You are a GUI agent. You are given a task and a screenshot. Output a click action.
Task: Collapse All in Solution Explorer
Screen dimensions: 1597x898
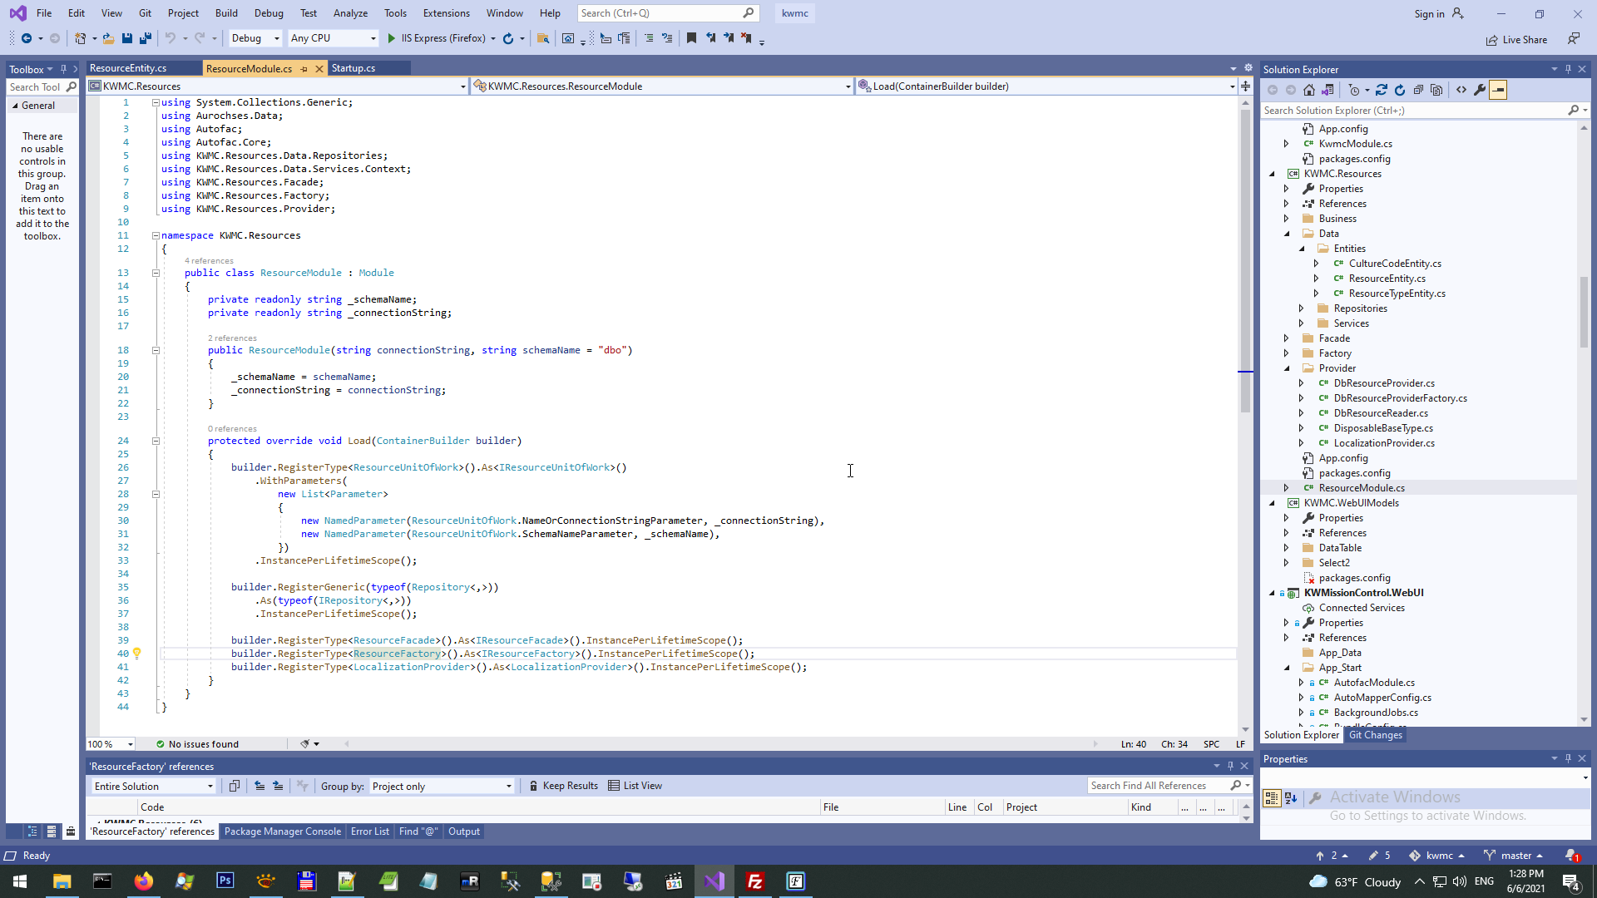coord(1418,90)
